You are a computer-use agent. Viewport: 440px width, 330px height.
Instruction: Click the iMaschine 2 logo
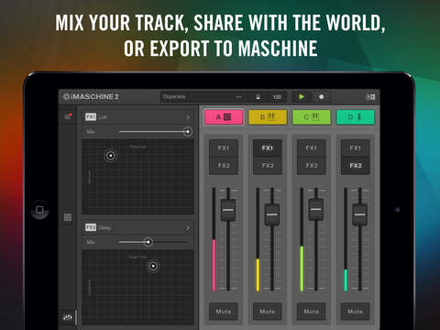[91, 97]
